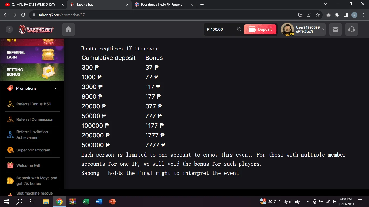Click the balance refresh icon
The height and width of the screenshot is (207, 369).
[x=239, y=29]
